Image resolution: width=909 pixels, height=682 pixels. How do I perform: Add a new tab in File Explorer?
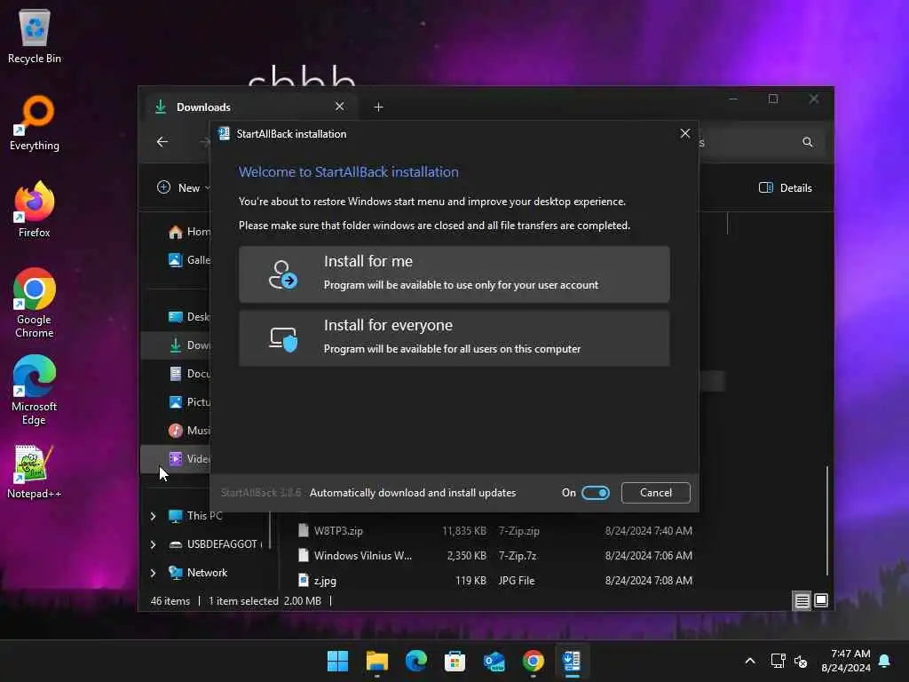378,107
